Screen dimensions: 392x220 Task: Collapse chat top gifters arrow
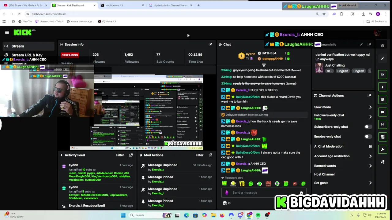tap(264, 65)
